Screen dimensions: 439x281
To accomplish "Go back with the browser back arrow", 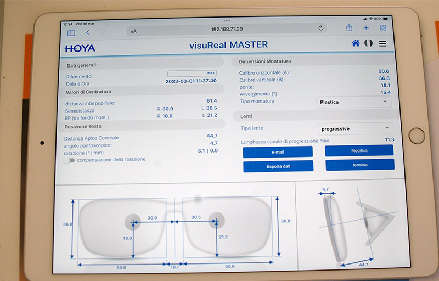I will [88, 32].
